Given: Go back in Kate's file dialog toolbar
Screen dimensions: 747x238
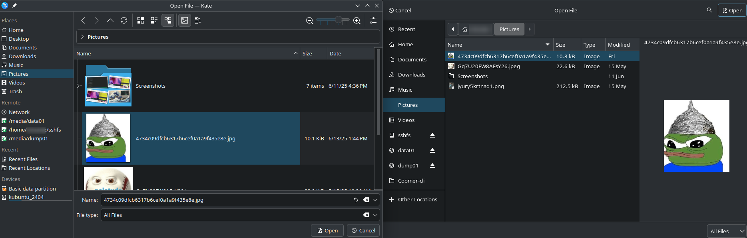Looking at the screenshot, I should coord(83,20).
